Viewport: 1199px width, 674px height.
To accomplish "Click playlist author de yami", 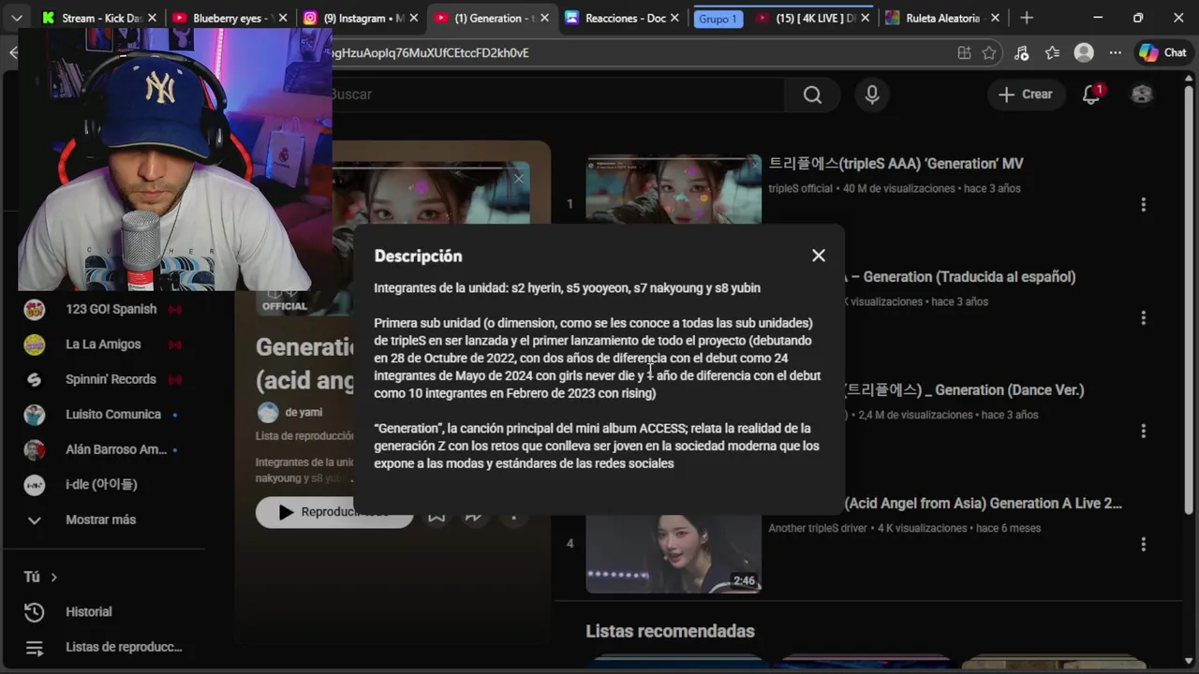I will click(303, 413).
